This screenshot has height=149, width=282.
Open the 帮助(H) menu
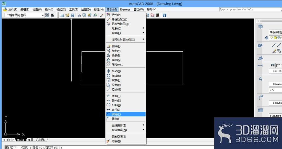point(152,10)
